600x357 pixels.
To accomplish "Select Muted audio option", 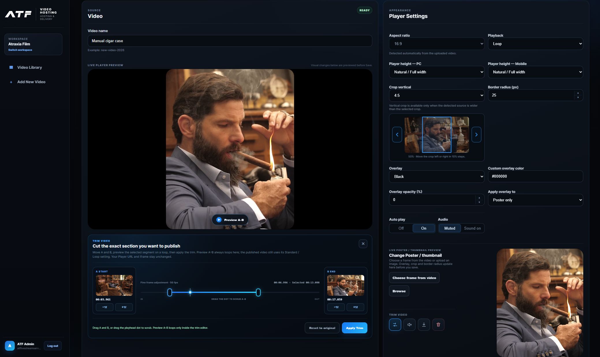I will click(450, 228).
